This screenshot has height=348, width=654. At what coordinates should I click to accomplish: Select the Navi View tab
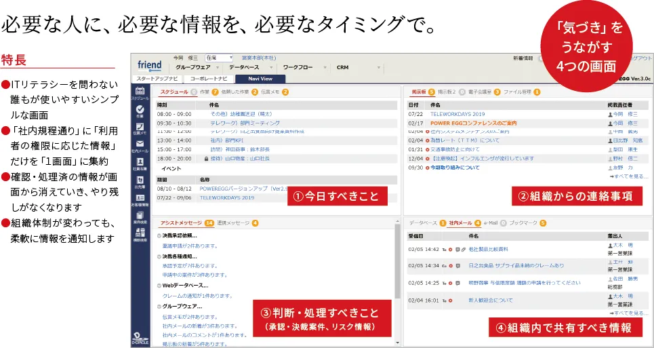click(260, 79)
